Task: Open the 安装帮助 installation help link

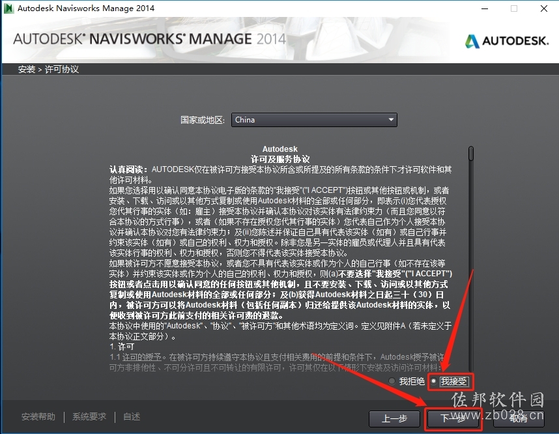Action: (38, 416)
